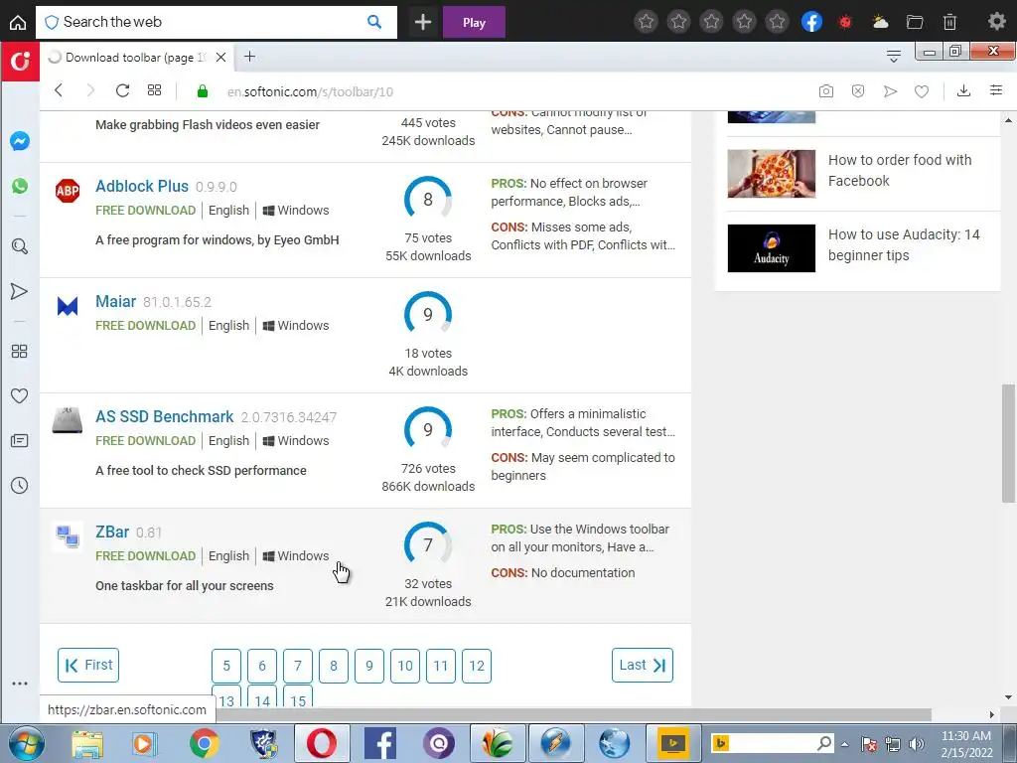Image resolution: width=1017 pixels, height=763 pixels.
Task: Click the address bar URL
Action: click(x=310, y=91)
